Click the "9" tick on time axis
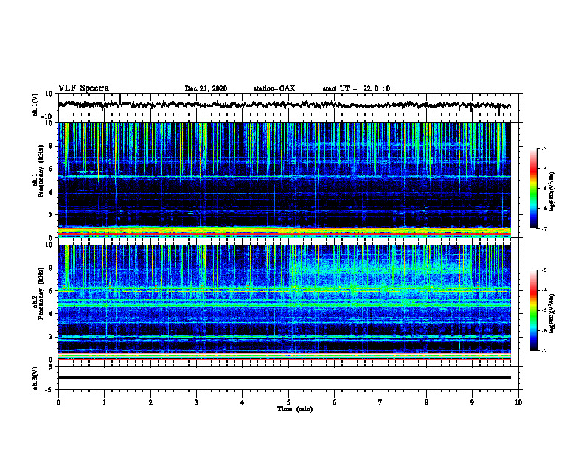 click(472, 402)
